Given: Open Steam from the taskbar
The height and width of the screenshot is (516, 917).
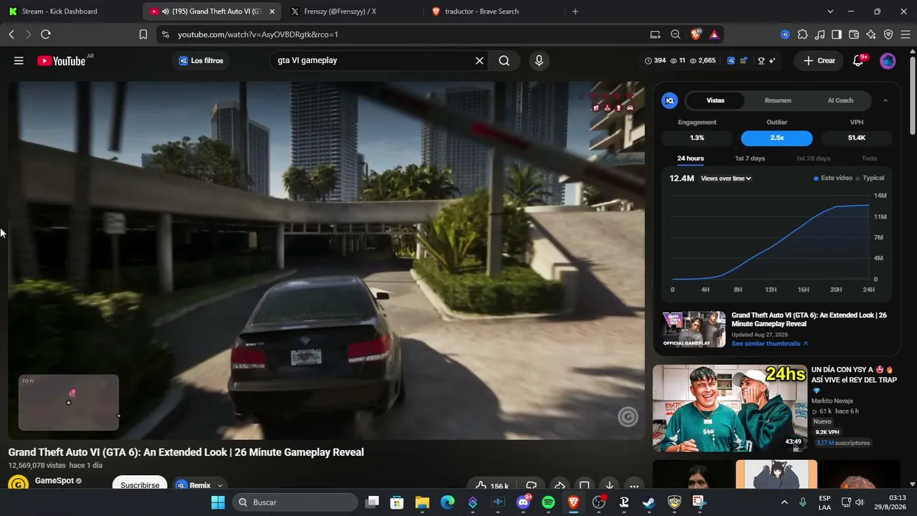Looking at the screenshot, I should 648,502.
